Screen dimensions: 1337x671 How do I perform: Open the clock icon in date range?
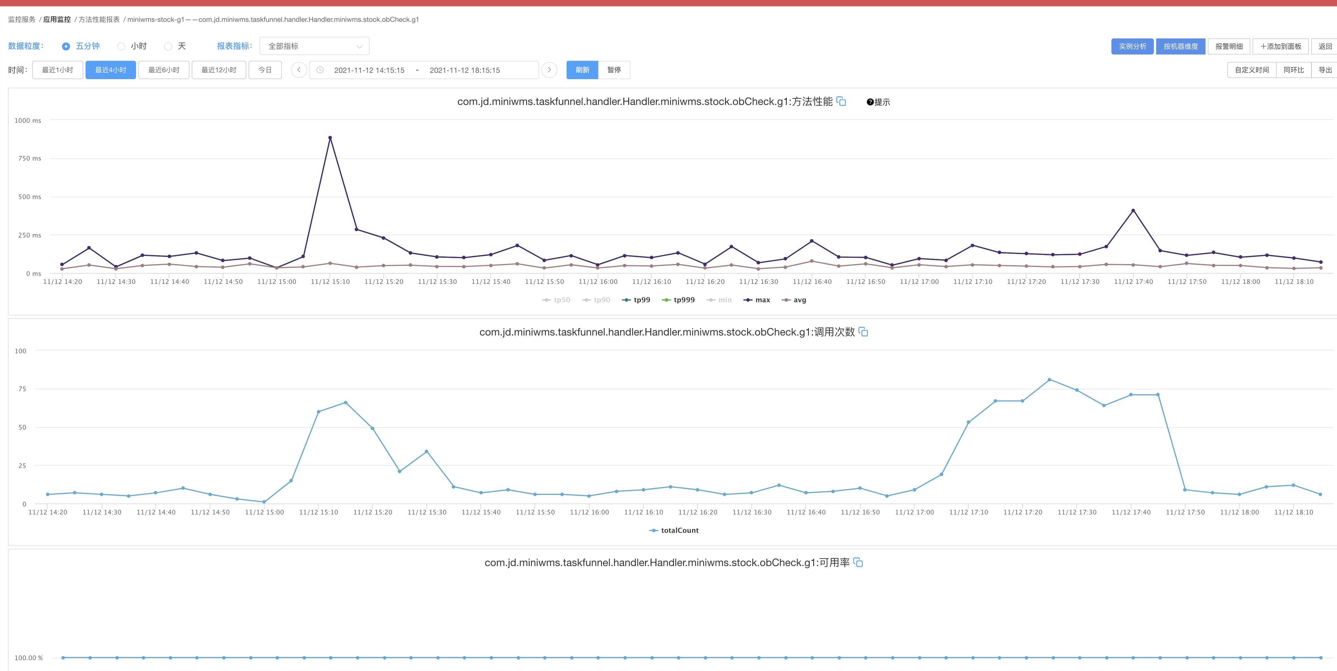pyautogui.click(x=320, y=70)
